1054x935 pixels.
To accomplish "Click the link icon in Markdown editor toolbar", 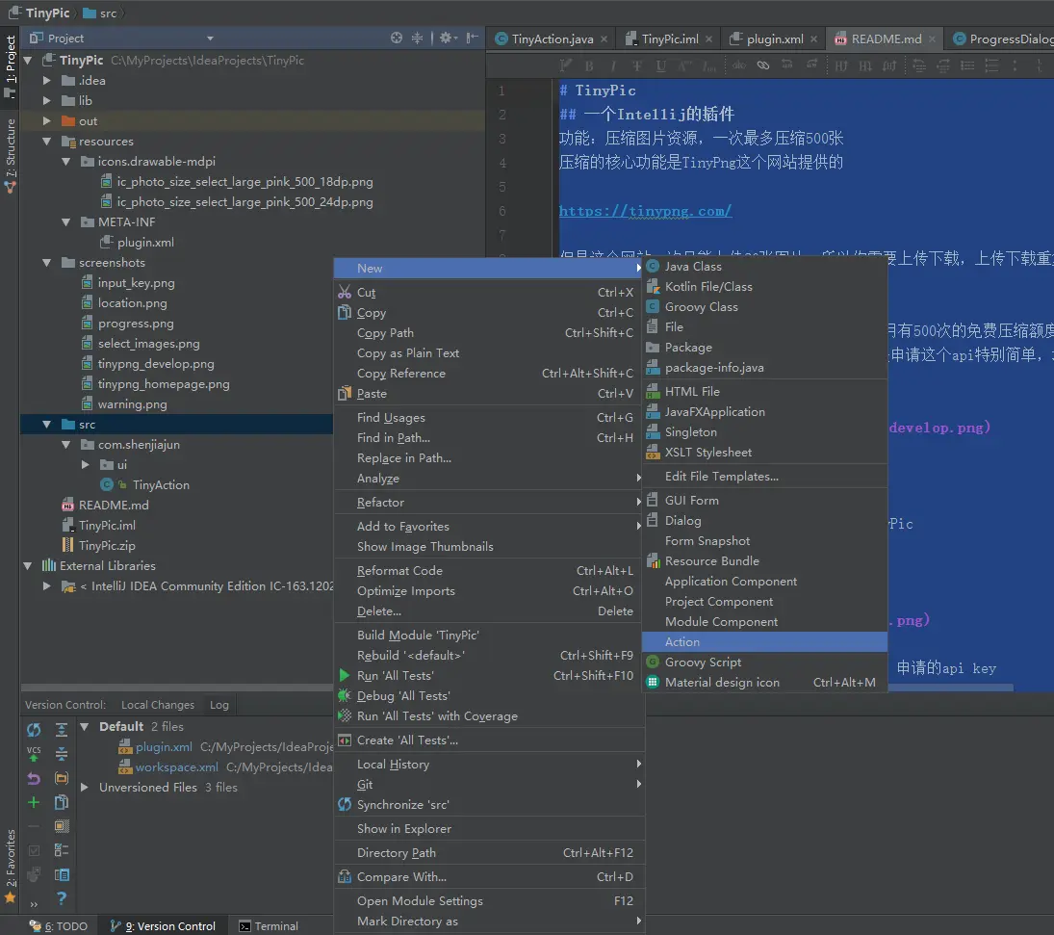I will click(763, 65).
